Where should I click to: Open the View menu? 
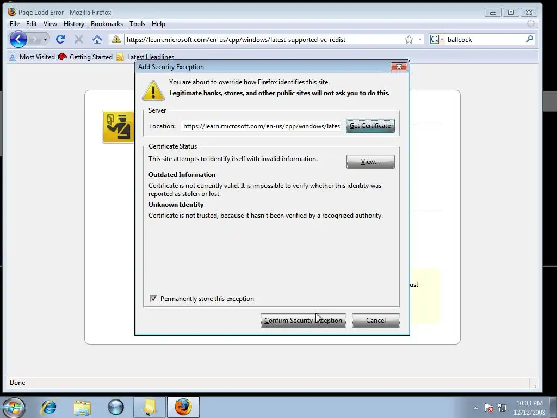click(50, 24)
